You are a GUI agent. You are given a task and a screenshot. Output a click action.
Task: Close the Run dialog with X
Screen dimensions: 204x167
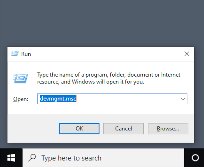tap(187, 54)
